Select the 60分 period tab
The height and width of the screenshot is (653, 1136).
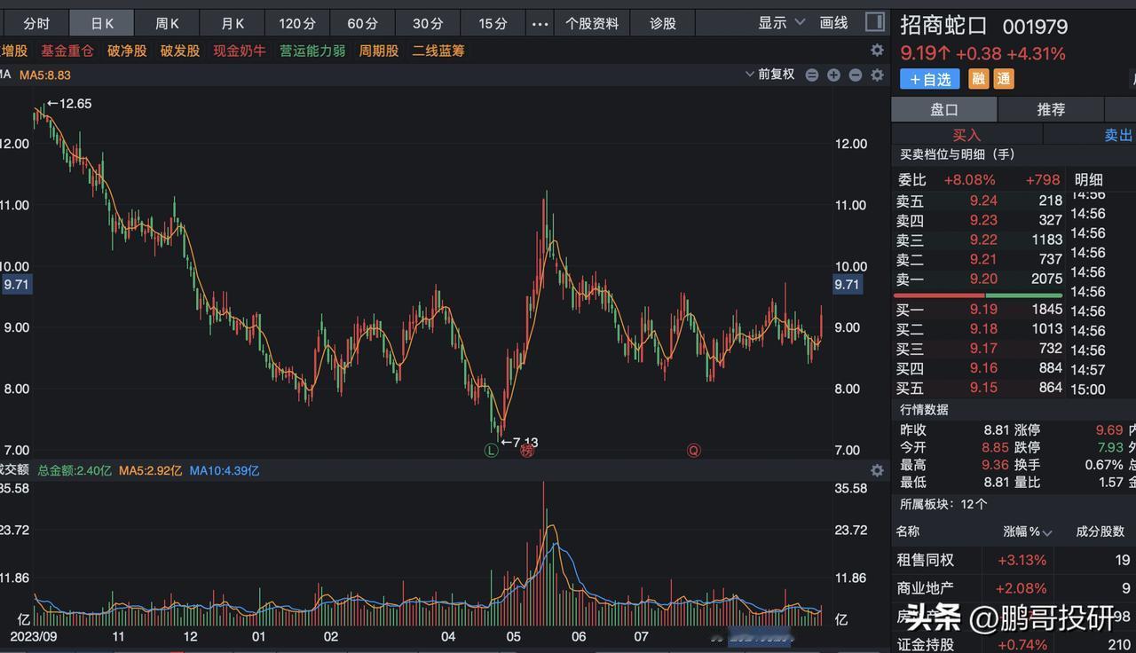point(362,23)
